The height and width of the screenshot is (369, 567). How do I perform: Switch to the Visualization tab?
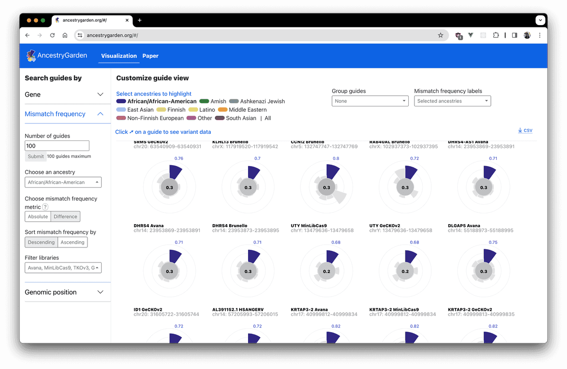coord(119,56)
